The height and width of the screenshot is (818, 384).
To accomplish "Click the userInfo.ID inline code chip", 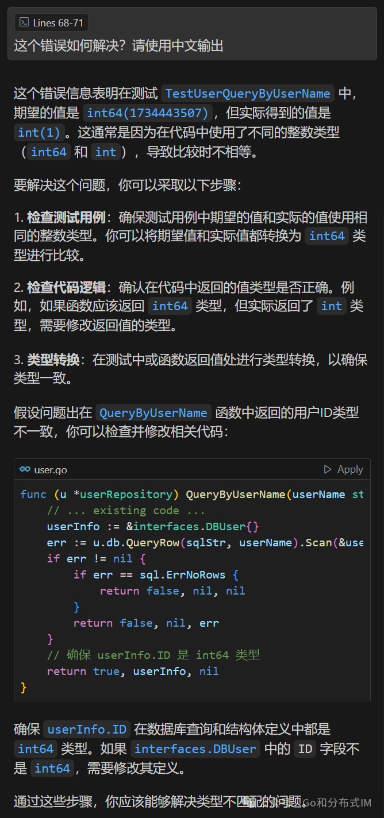I will 86,729.
